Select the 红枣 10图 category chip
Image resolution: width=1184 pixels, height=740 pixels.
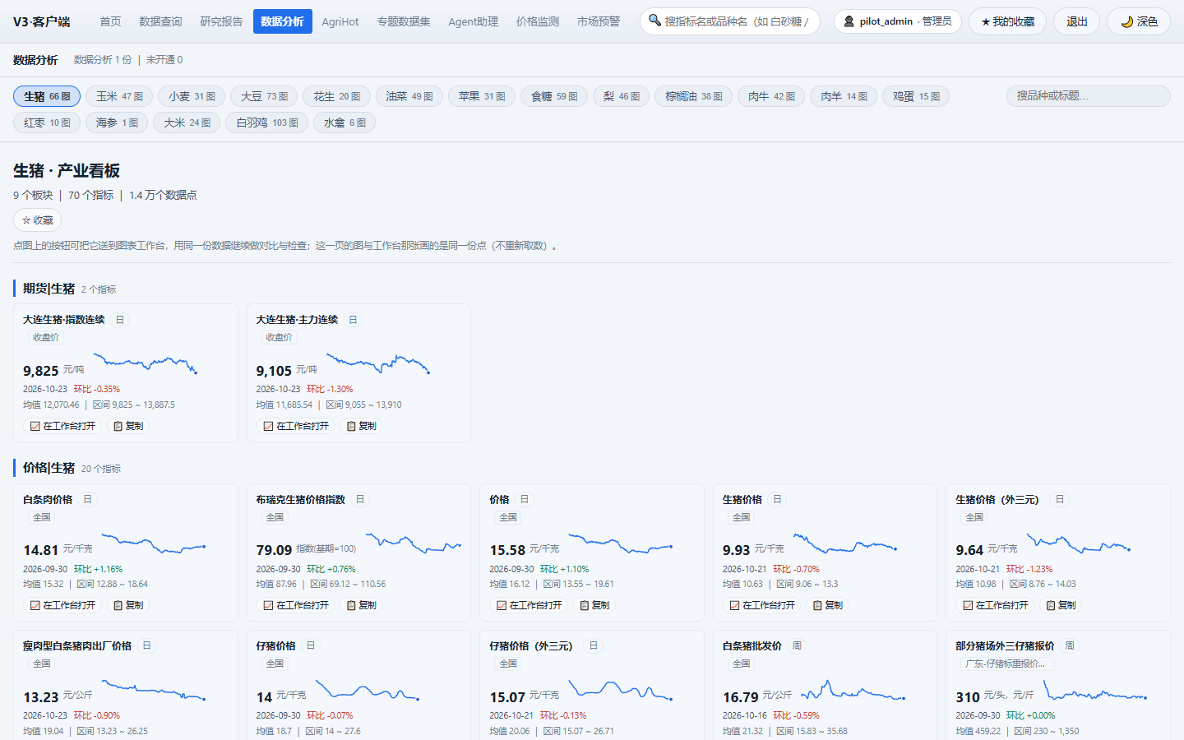(x=47, y=123)
